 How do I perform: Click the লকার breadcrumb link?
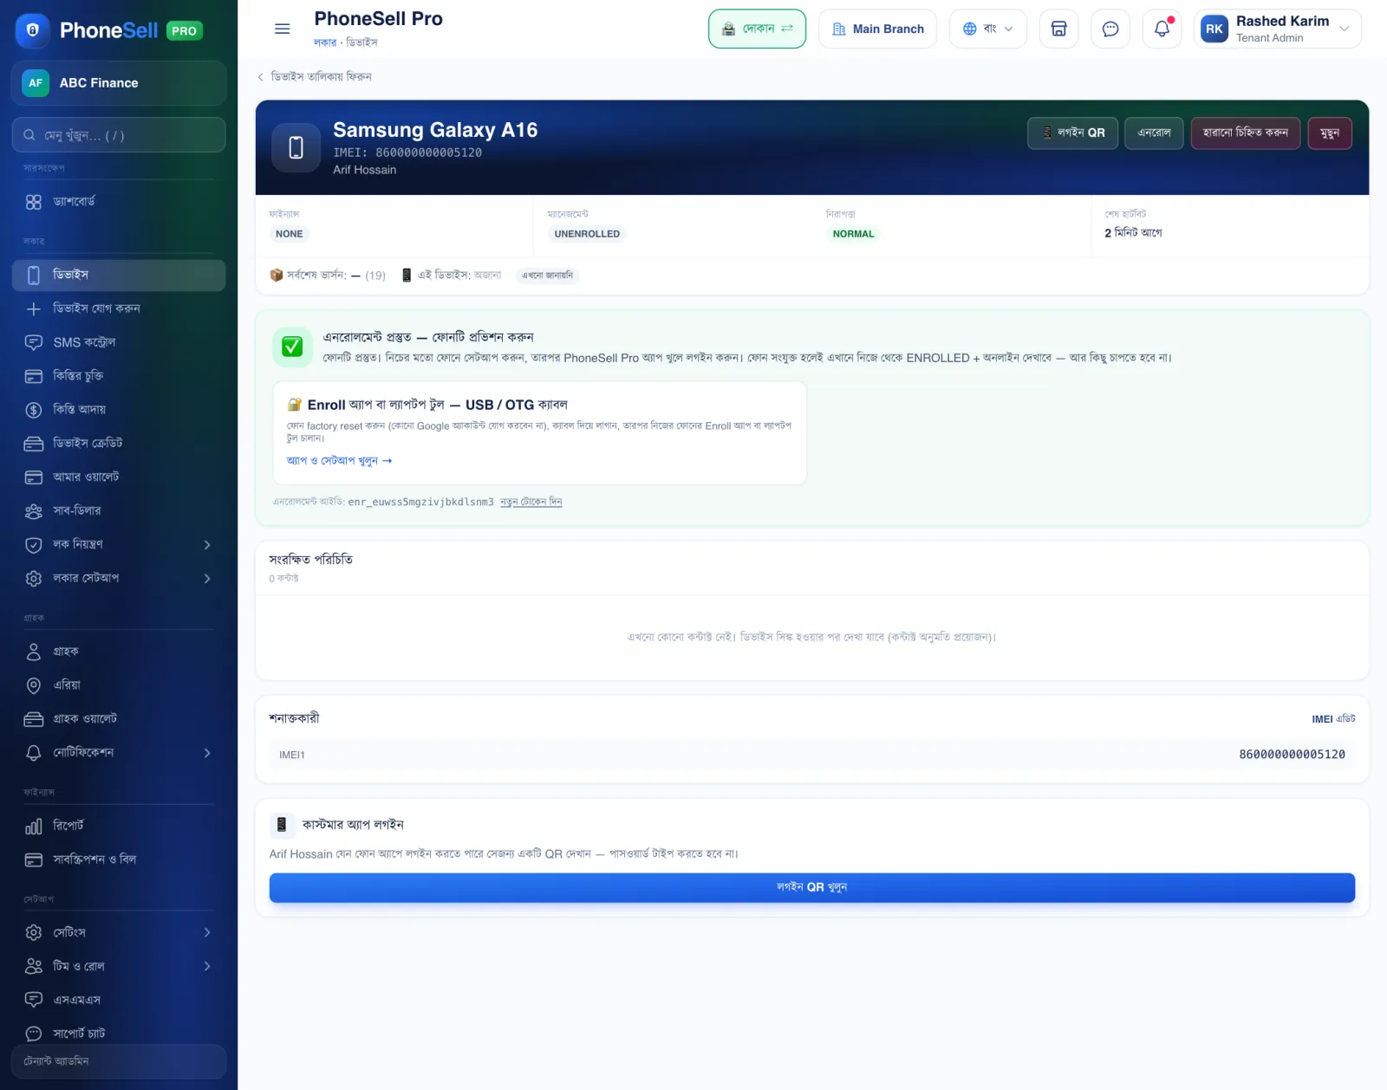(325, 42)
